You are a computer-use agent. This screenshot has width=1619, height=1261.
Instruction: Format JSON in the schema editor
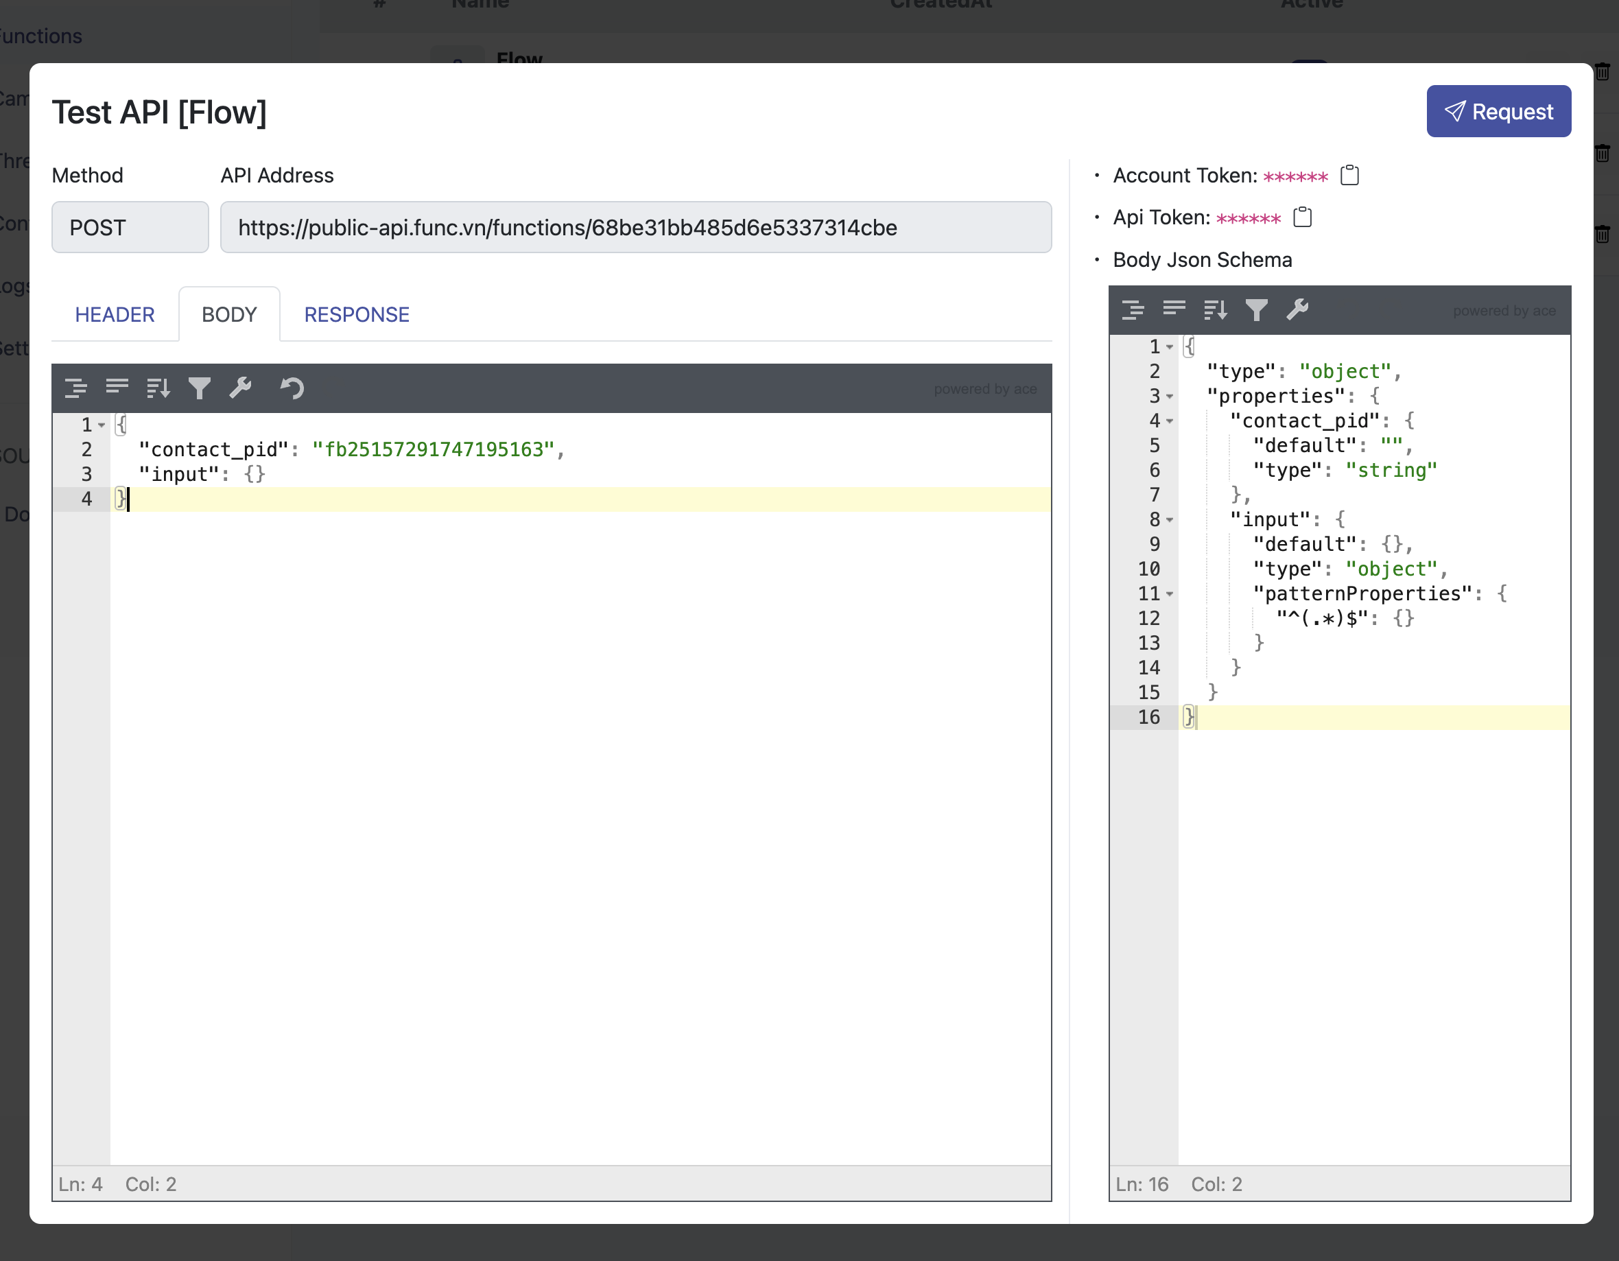click(1133, 309)
